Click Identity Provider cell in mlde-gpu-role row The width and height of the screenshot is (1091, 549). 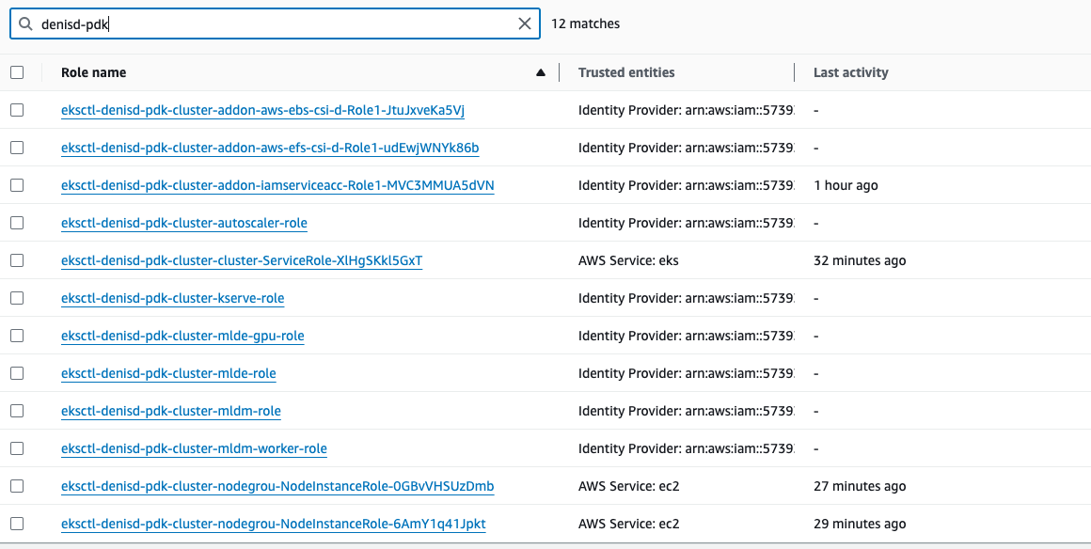(686, 336)
